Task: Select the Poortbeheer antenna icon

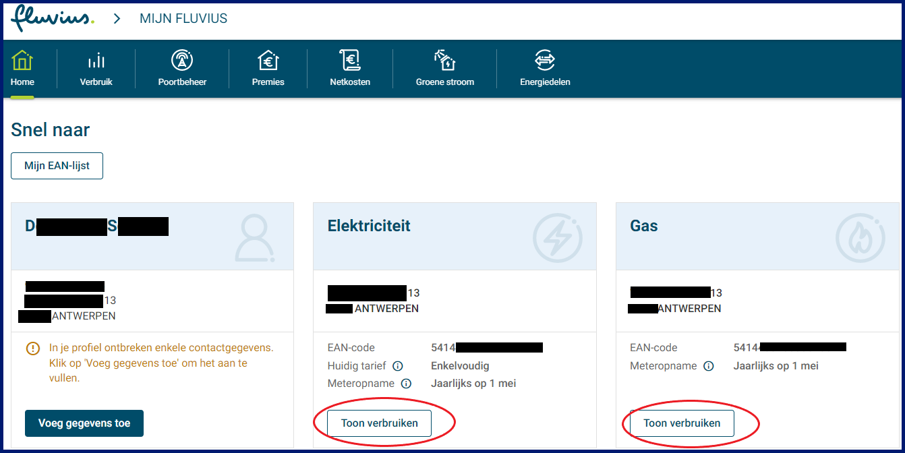Action: coord(182,61)
